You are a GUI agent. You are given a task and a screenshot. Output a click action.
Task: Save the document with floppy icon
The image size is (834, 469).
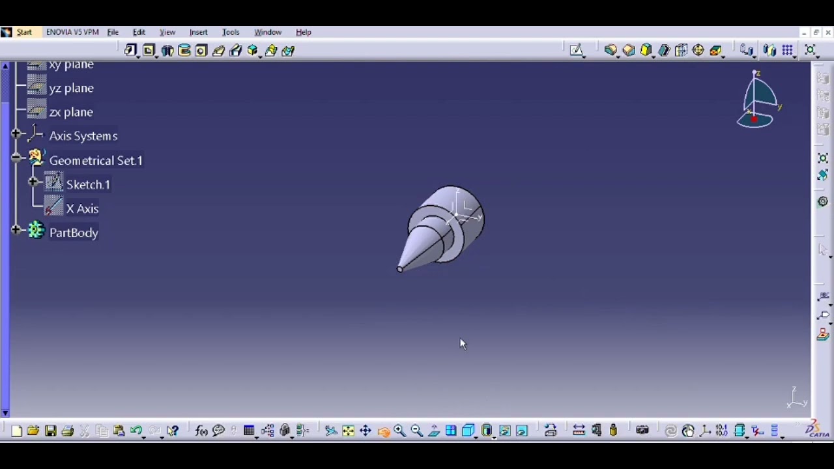coord(50,431)
